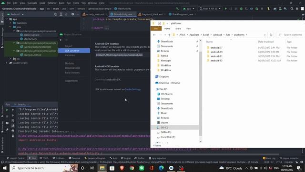Click back arrow in File Explorer
Viewport: 305px width, 172px height.
(x=154, y=35)
